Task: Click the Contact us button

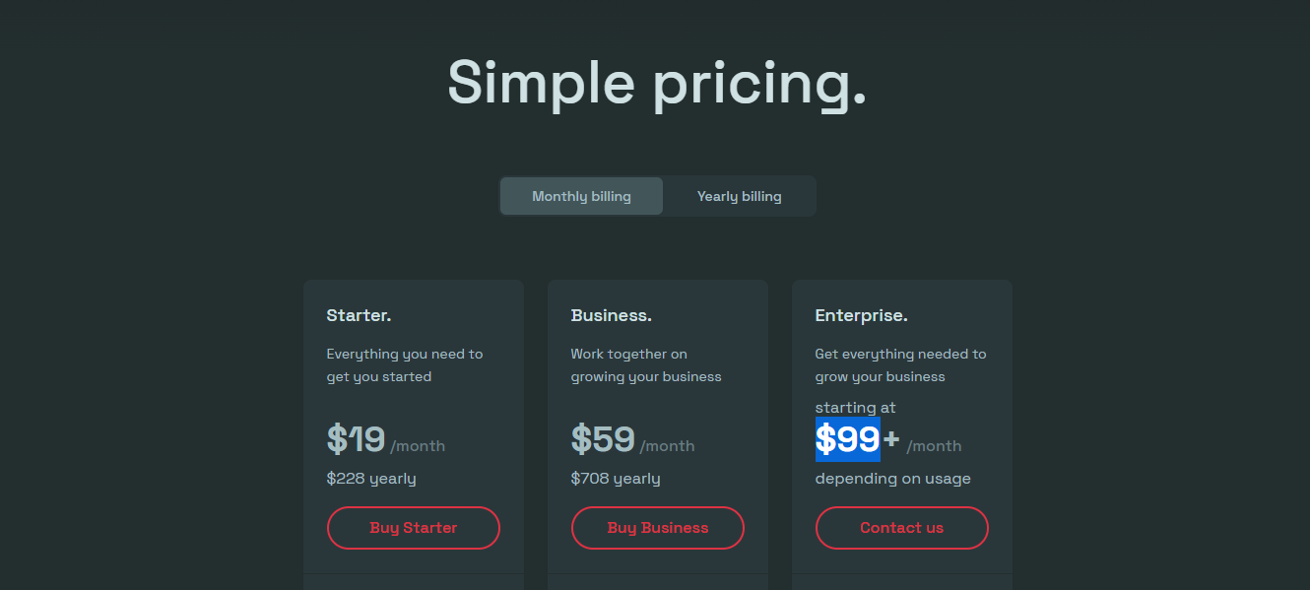Action: pyautogui.click(x=901, y=528)
